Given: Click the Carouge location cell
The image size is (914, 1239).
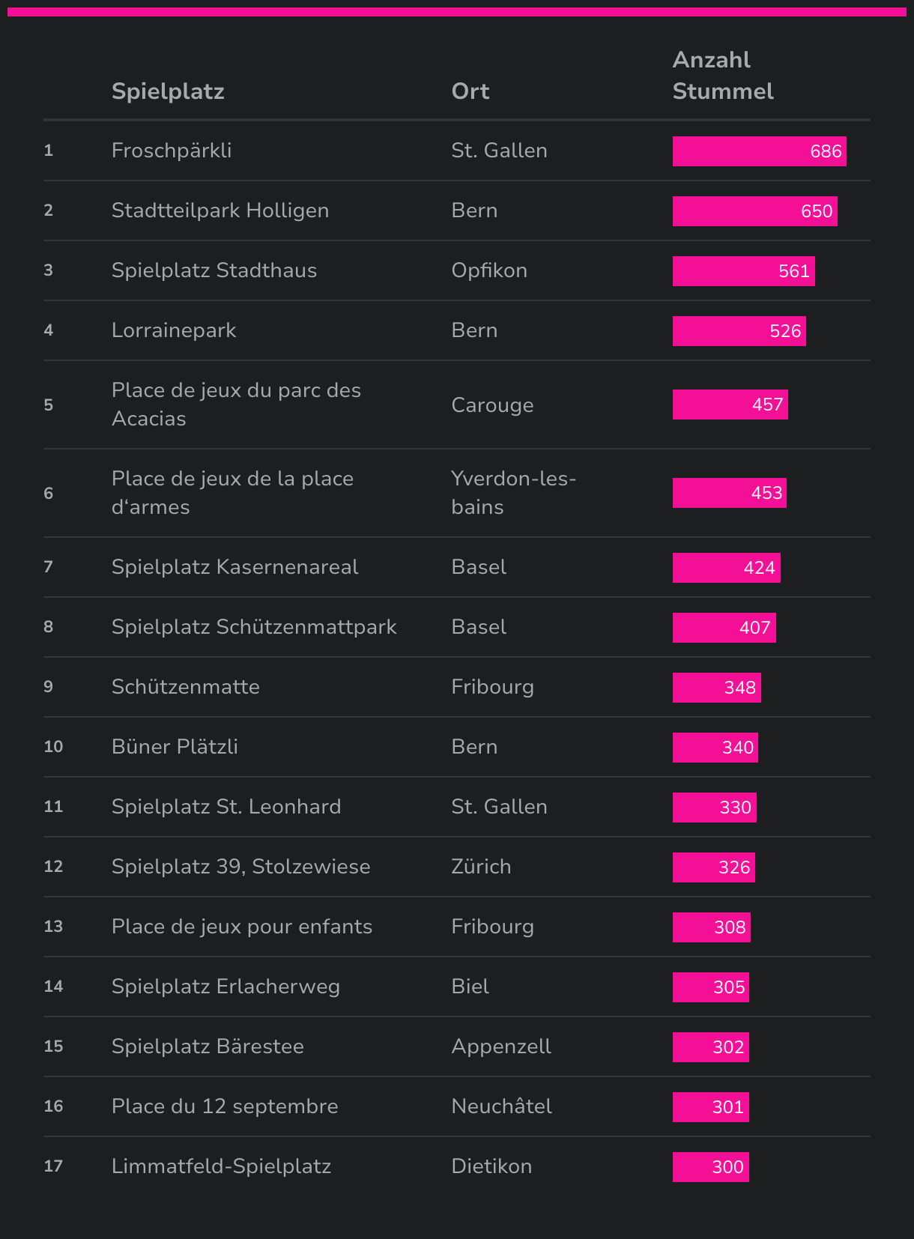Looking at the screenshot, I should pyautogui.click(x=491, y=405).
